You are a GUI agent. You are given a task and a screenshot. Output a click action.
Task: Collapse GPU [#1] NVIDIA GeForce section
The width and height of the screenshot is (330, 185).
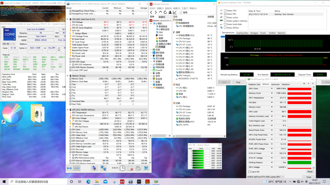pos(68,110)
